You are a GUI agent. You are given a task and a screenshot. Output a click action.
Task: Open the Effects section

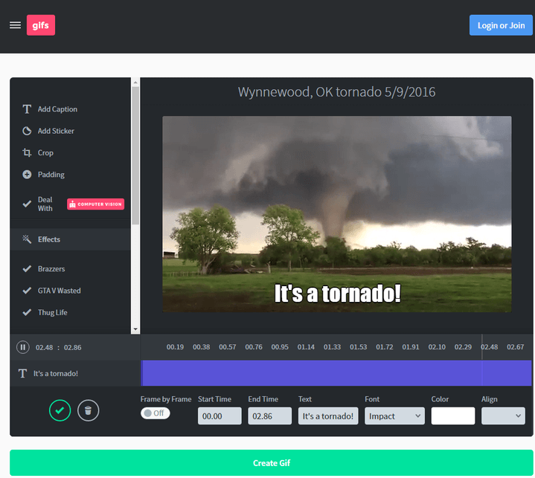[49, 239]
